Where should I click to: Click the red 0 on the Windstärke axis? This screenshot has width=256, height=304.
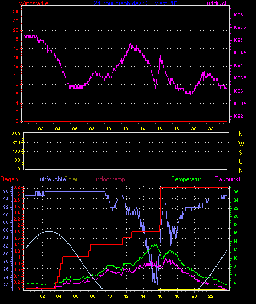pyautogui.click(x=17, y=121)
